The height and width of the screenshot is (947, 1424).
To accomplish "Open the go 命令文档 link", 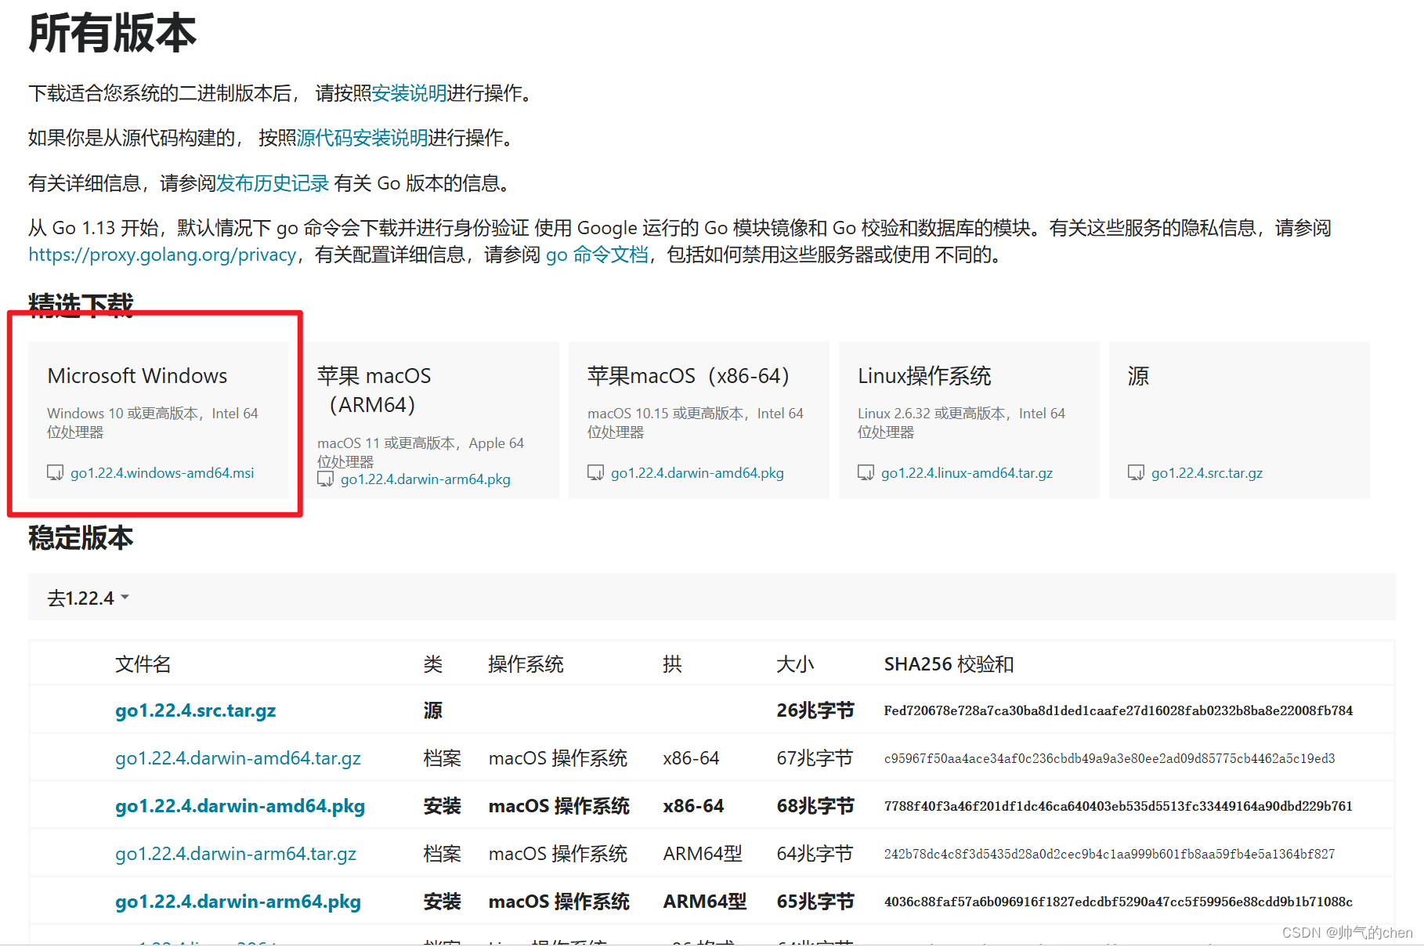I will pos(597,255).
